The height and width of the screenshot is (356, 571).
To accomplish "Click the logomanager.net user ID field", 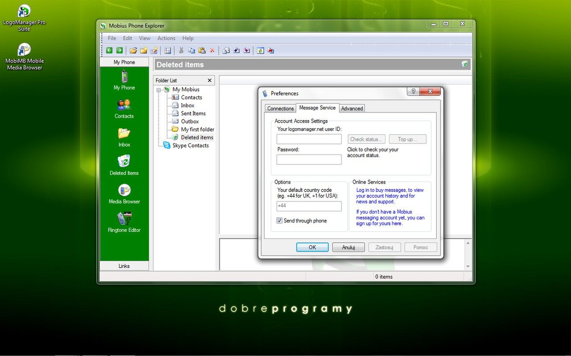I will (x=309, y=139).
